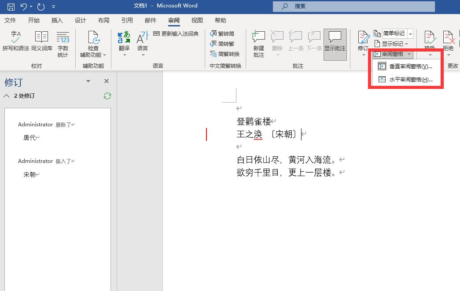Click the inserted text 宋朝 in pane
460x291 pixels.
[x=29, y=174]
